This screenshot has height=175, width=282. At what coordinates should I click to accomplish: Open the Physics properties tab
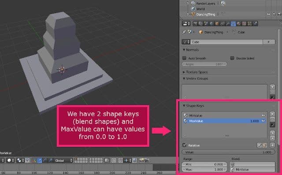[255, 23]
